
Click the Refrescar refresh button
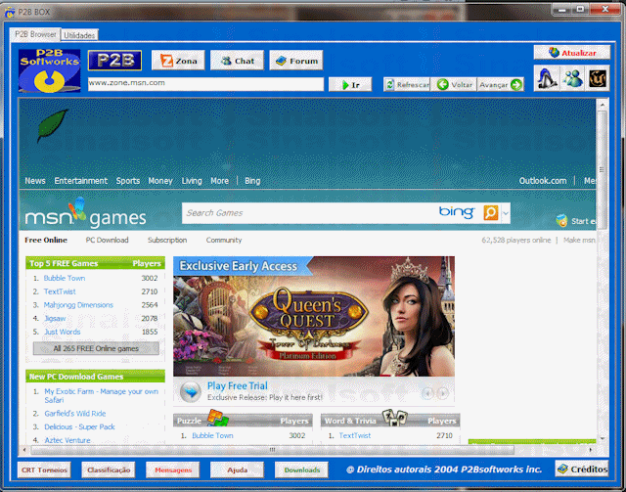(x=407, y=84)
